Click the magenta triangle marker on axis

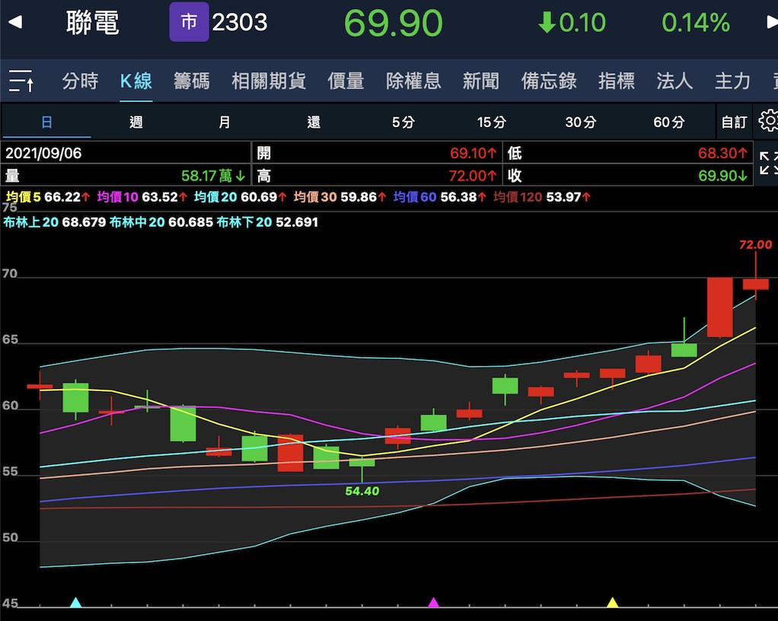click(434, 603)
